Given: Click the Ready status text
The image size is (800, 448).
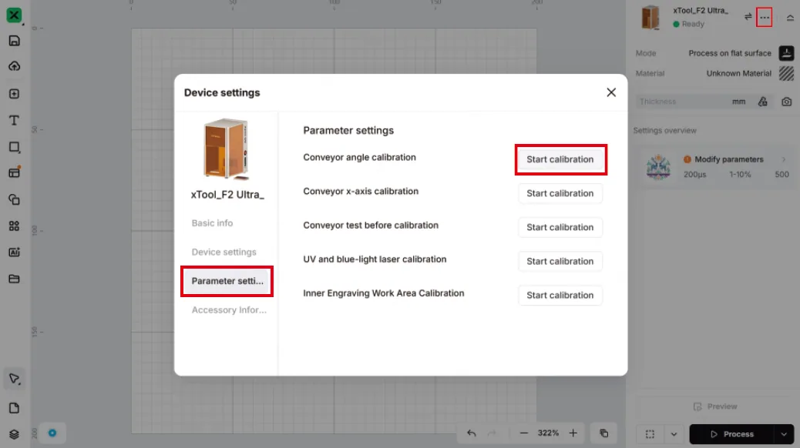Looking at the screenshot, I should tap(693, 24).
